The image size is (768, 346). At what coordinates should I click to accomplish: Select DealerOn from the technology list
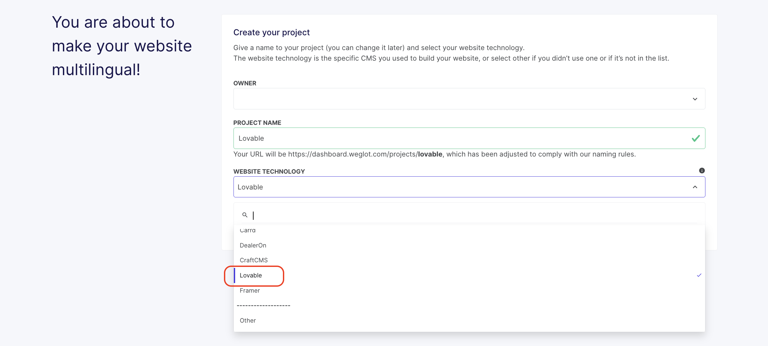pyautogui.click(x=253, y=245)
